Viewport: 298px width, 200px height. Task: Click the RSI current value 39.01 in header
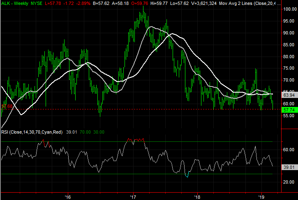point(72,132)
